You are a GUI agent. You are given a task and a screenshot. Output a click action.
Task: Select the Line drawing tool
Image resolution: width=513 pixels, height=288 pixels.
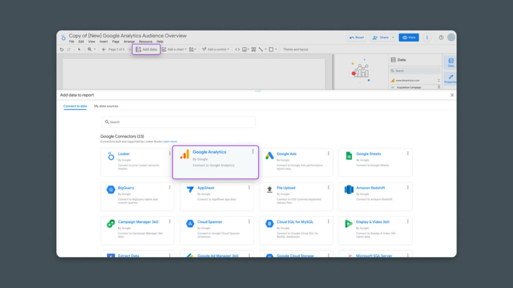(x=261, y=49)
